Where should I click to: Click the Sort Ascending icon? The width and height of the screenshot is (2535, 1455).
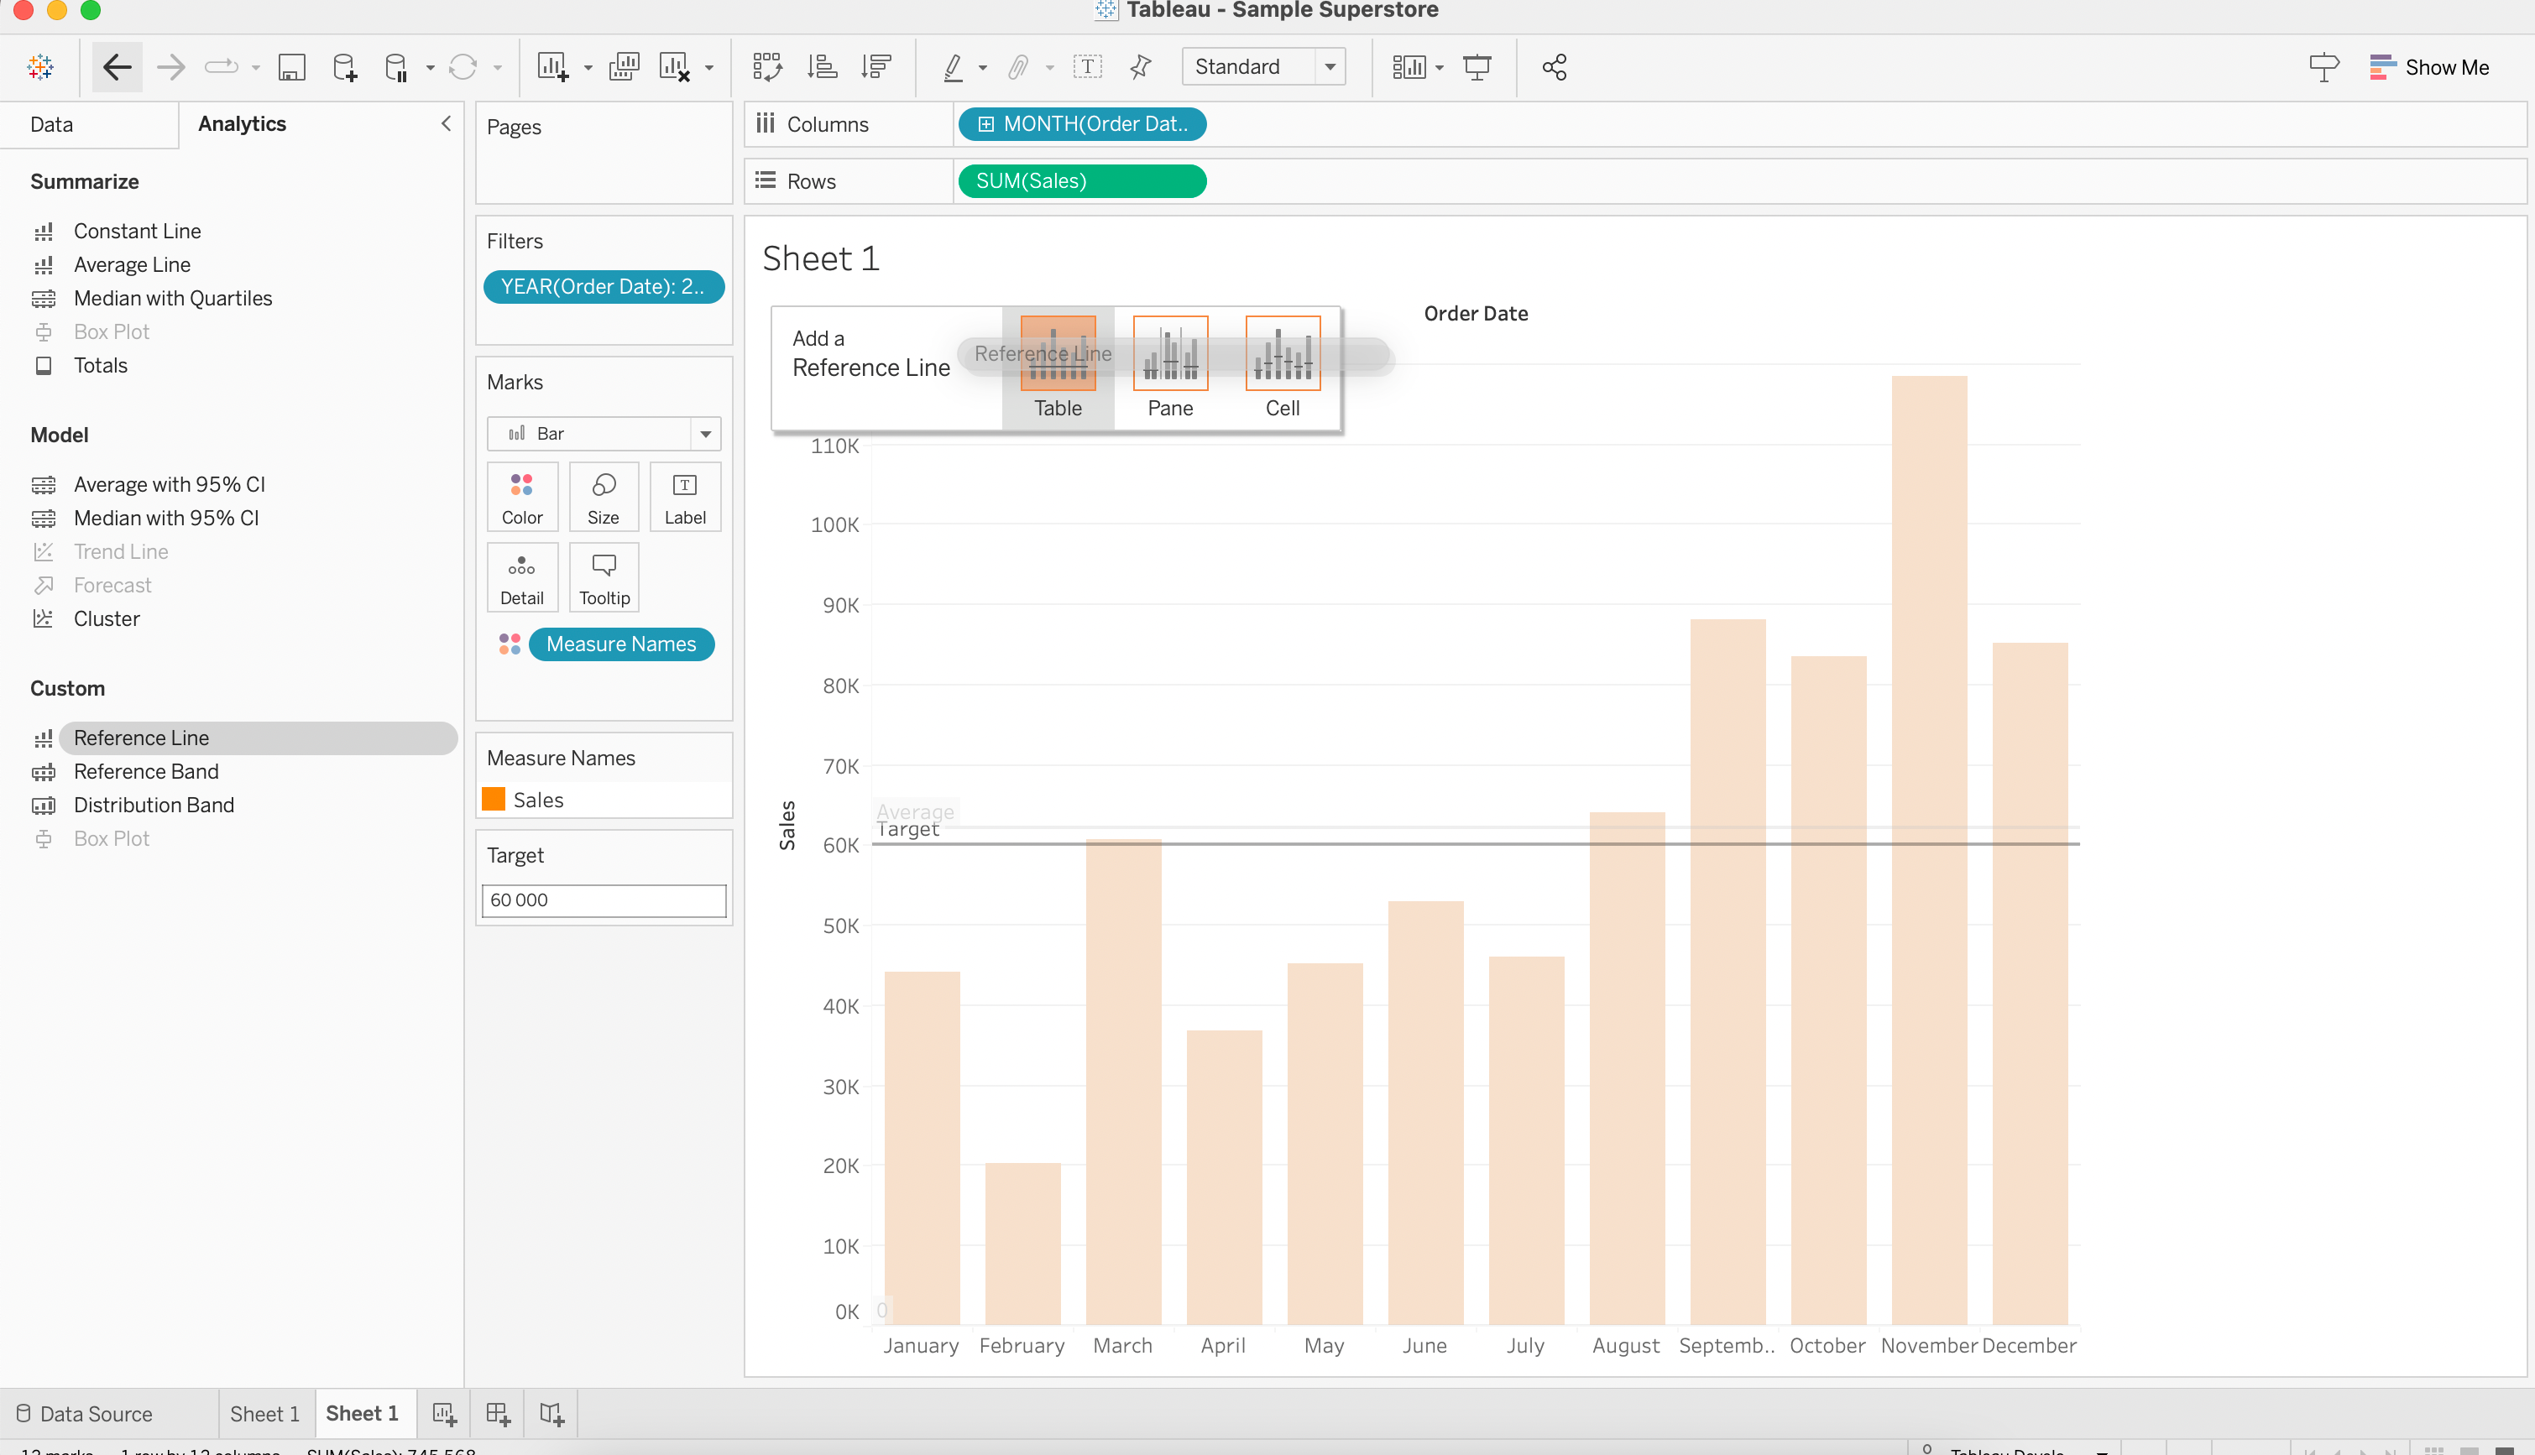pos(822,67)
